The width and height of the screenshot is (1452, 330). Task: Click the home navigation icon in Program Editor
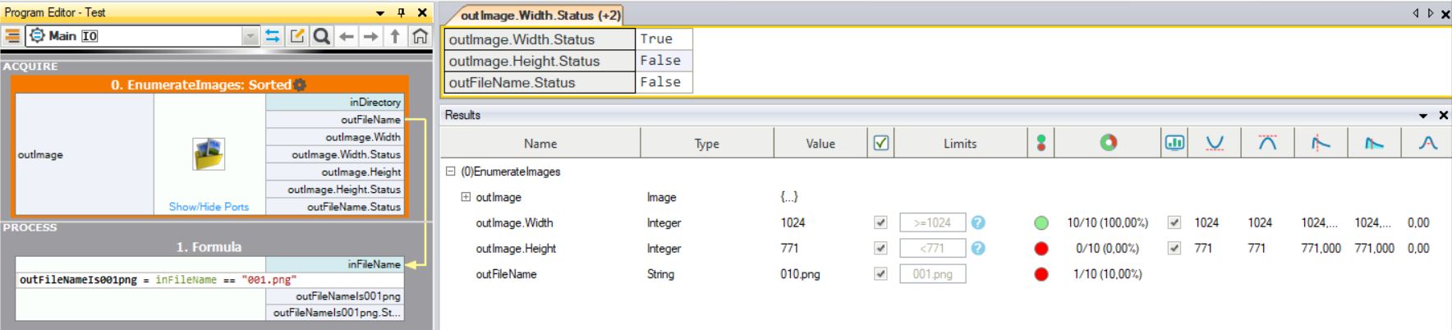[420, 36]
